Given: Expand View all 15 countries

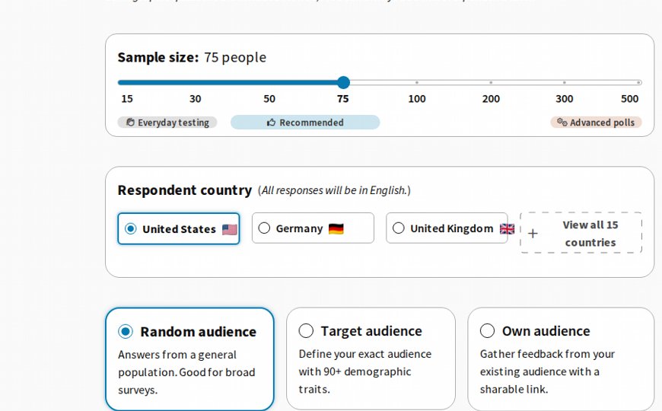Looking at the screenshot, I should (581, 233).
